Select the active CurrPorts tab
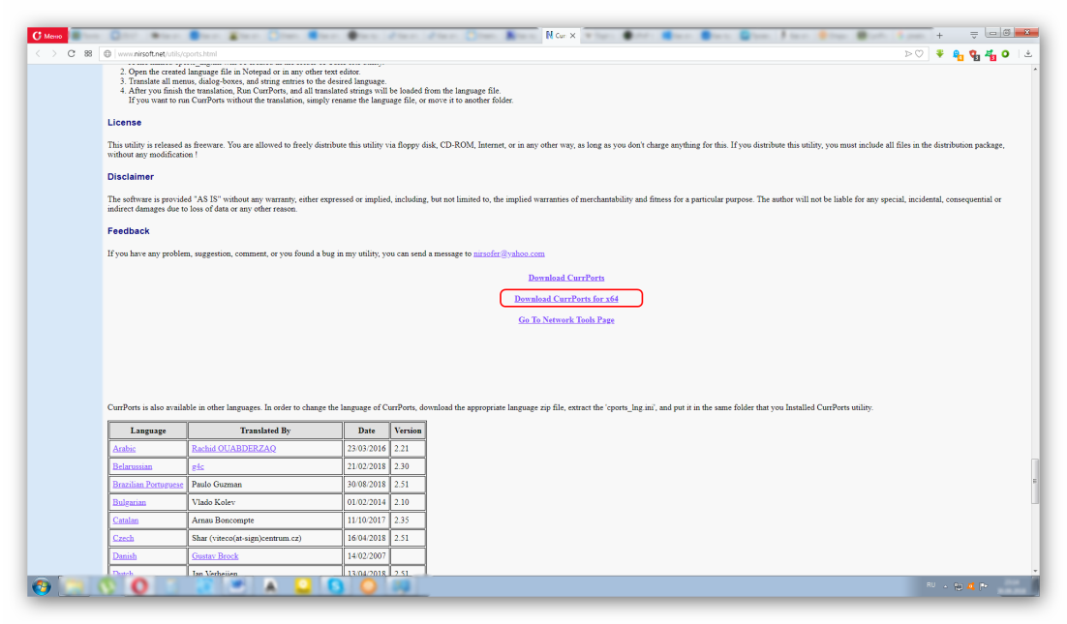1067x624 pixels. 560,36
